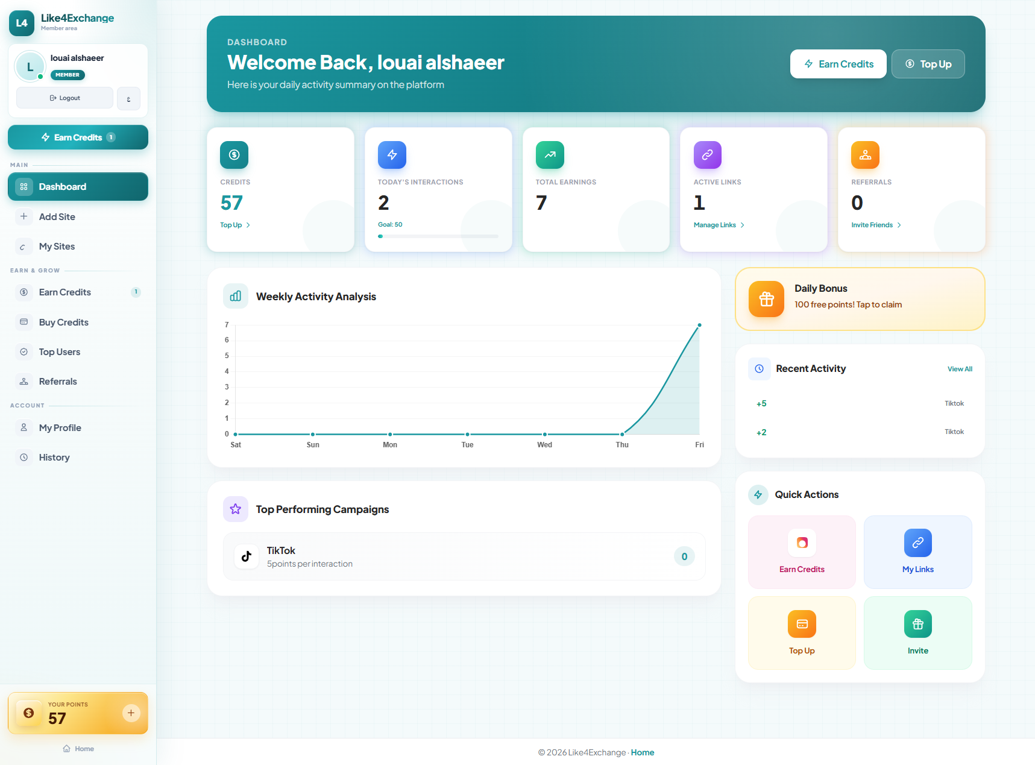Screen dimensions: 1035x765
Task: Click the Invite quick action tile
Action: click(918, 633)
